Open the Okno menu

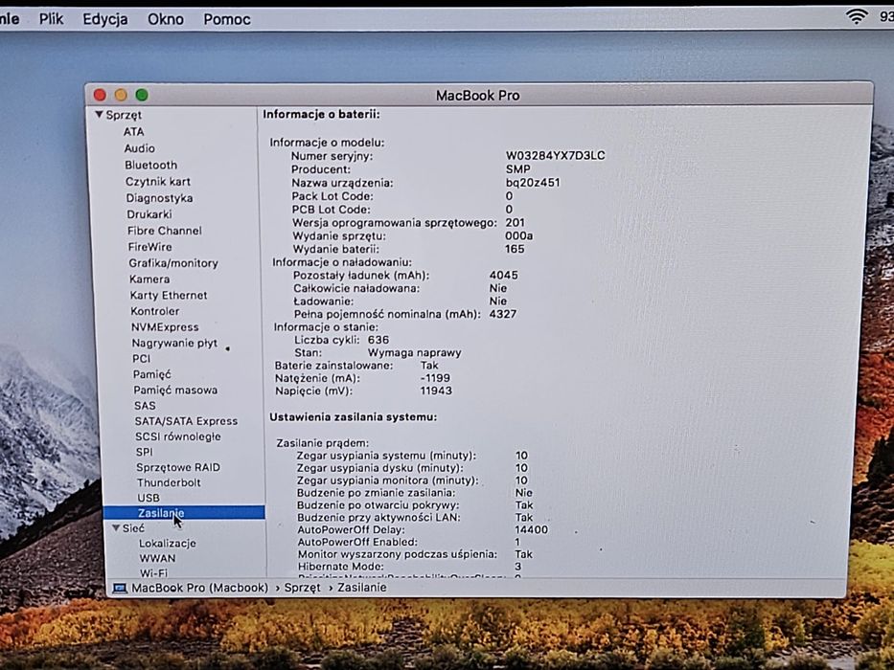click(x=166, y=19)
